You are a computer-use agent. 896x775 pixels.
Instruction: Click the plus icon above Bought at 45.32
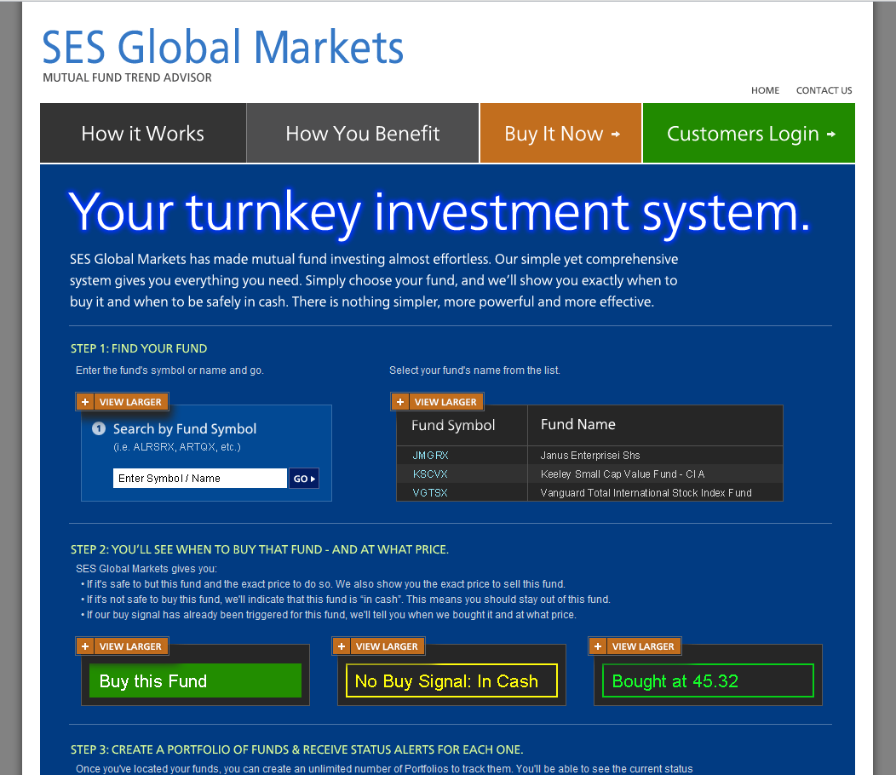pos(598,646)
